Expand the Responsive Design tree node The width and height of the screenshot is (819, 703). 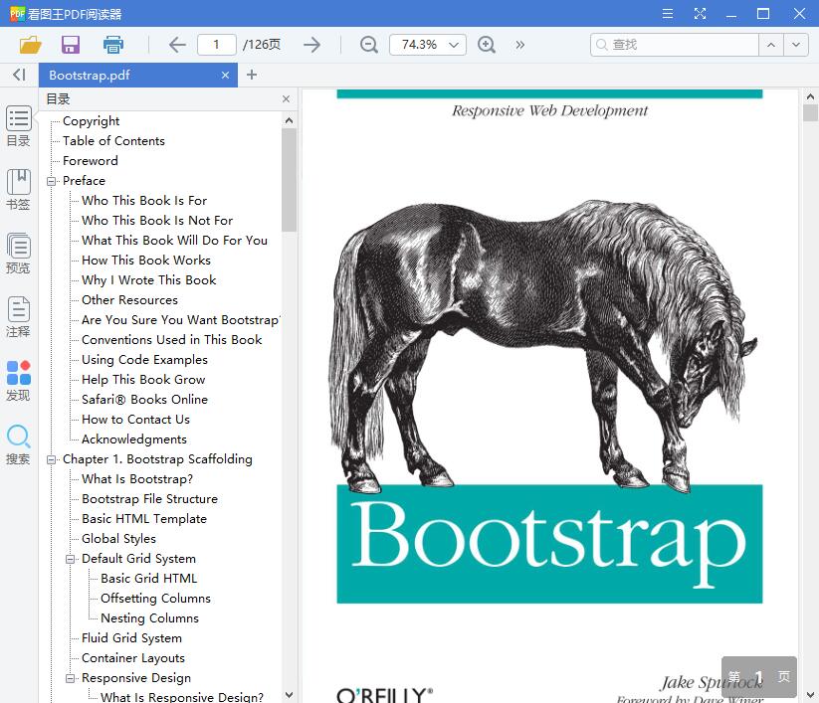pyautogui.click(x=69, y=677)
